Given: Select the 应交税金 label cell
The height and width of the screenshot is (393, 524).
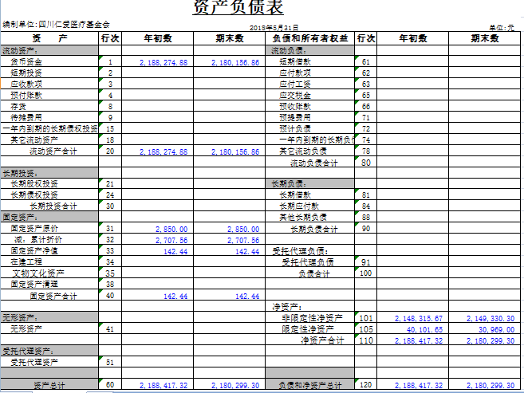Looking at the screenshot, I should [295, 95].
